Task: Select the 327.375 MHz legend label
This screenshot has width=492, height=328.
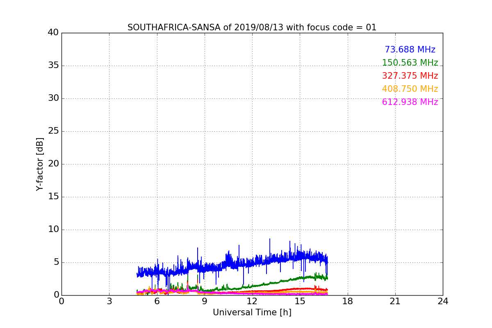Action: click(410, 76)
